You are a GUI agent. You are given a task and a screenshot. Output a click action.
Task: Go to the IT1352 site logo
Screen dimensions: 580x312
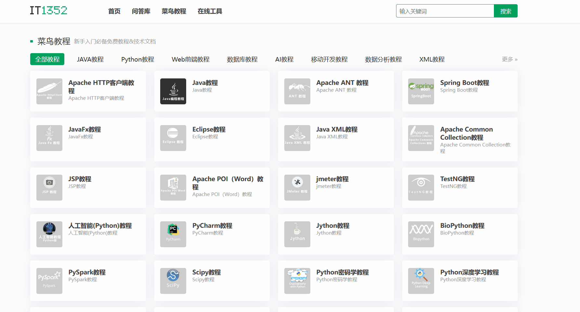(49, 11)
